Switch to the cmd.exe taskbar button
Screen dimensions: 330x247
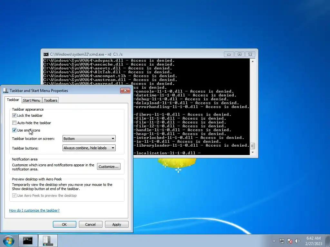[x=28, y=241]
